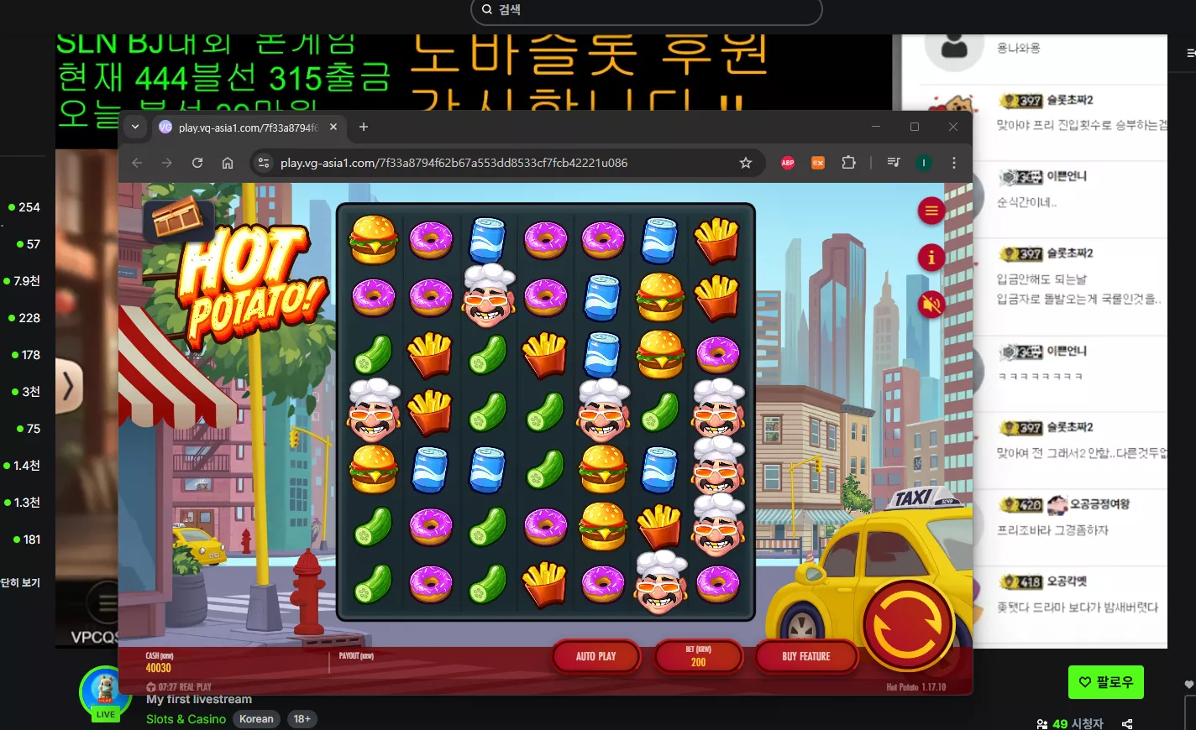Click the My first livestream title

(x=199, y=699)
